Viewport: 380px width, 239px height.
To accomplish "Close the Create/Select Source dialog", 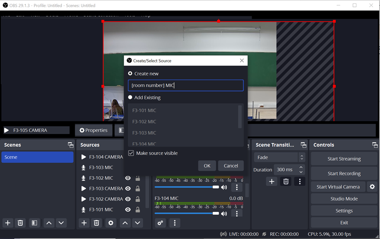I will click(x=242, y=60).
